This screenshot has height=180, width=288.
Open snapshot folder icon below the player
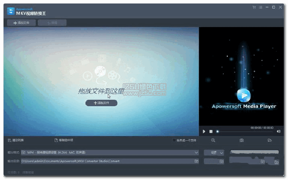(270, 140)
